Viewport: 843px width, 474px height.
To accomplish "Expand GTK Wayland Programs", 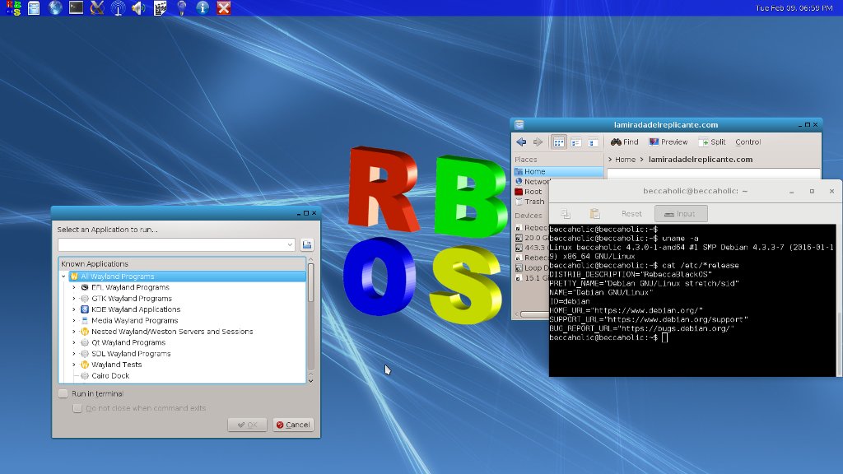I will (74, 298).
